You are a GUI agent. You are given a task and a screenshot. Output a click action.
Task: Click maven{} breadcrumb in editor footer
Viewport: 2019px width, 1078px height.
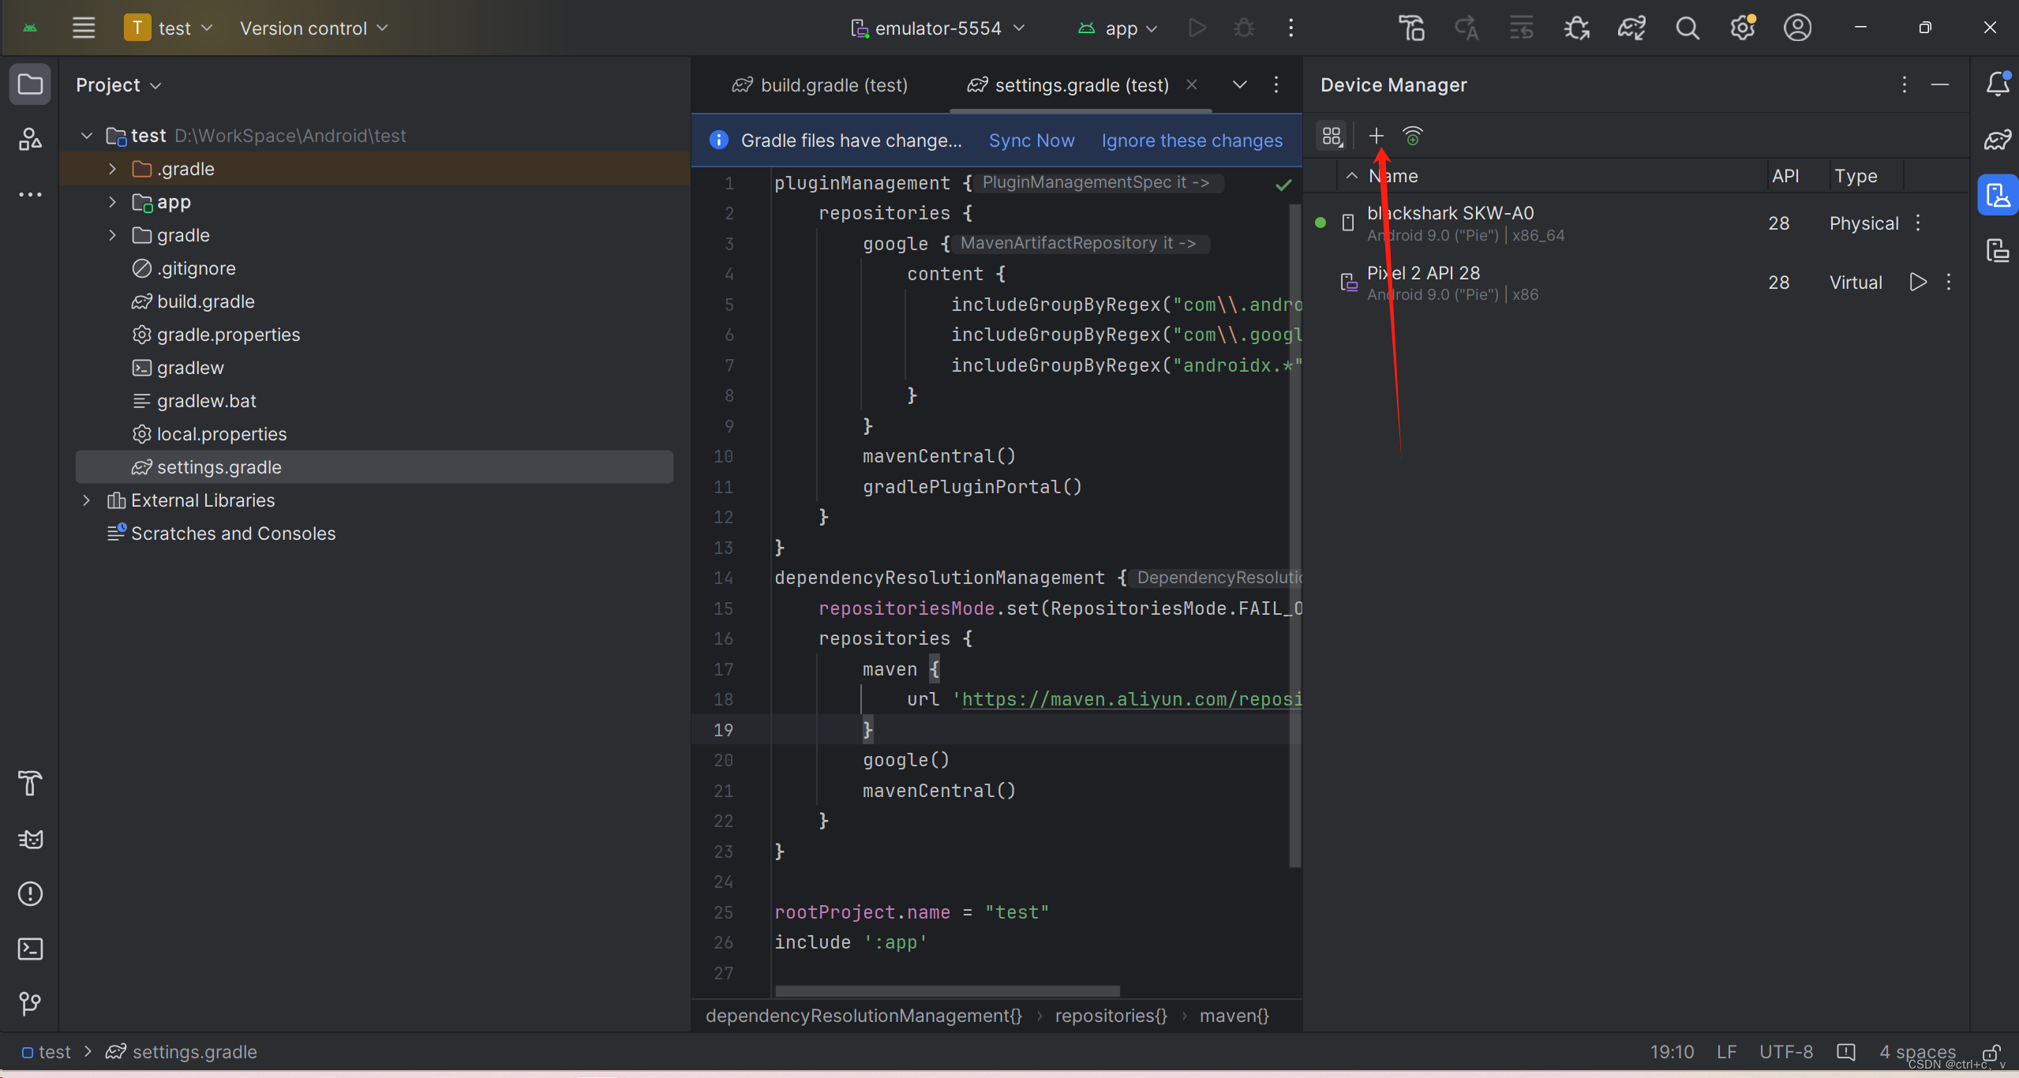(1234, 1016)
